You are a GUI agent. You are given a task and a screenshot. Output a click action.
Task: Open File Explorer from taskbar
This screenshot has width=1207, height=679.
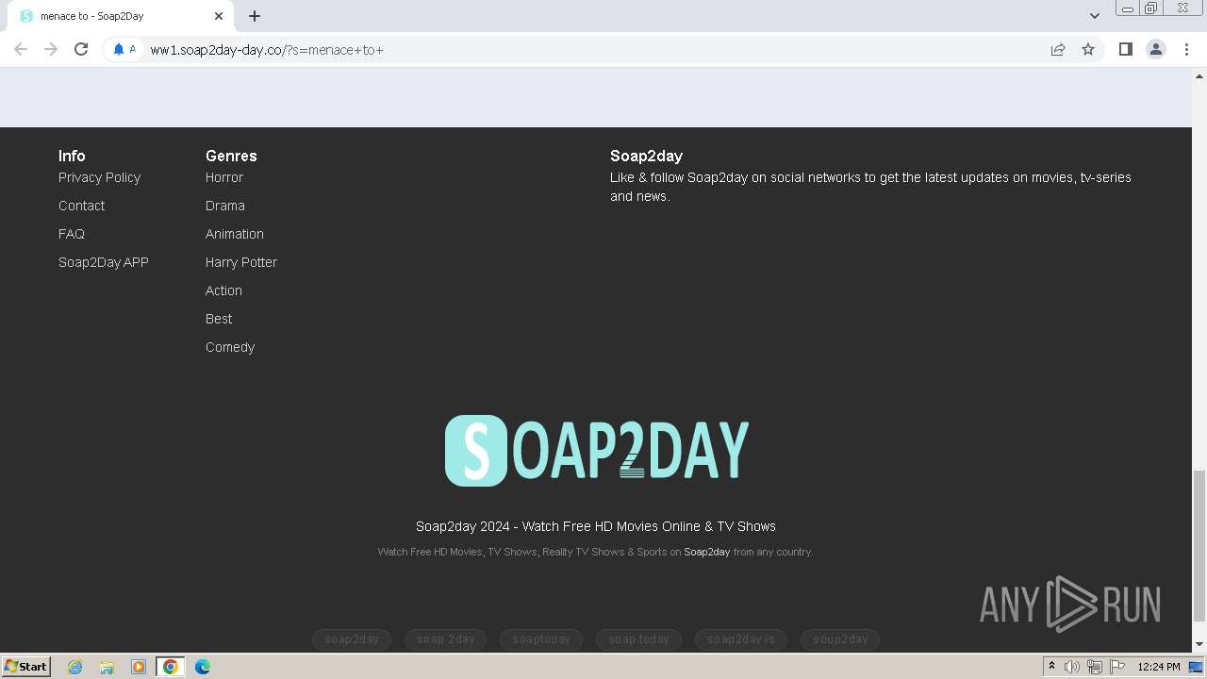tap(107, 667)
